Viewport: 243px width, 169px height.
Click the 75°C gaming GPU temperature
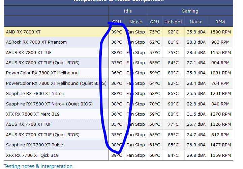click(x=155, y=32)
